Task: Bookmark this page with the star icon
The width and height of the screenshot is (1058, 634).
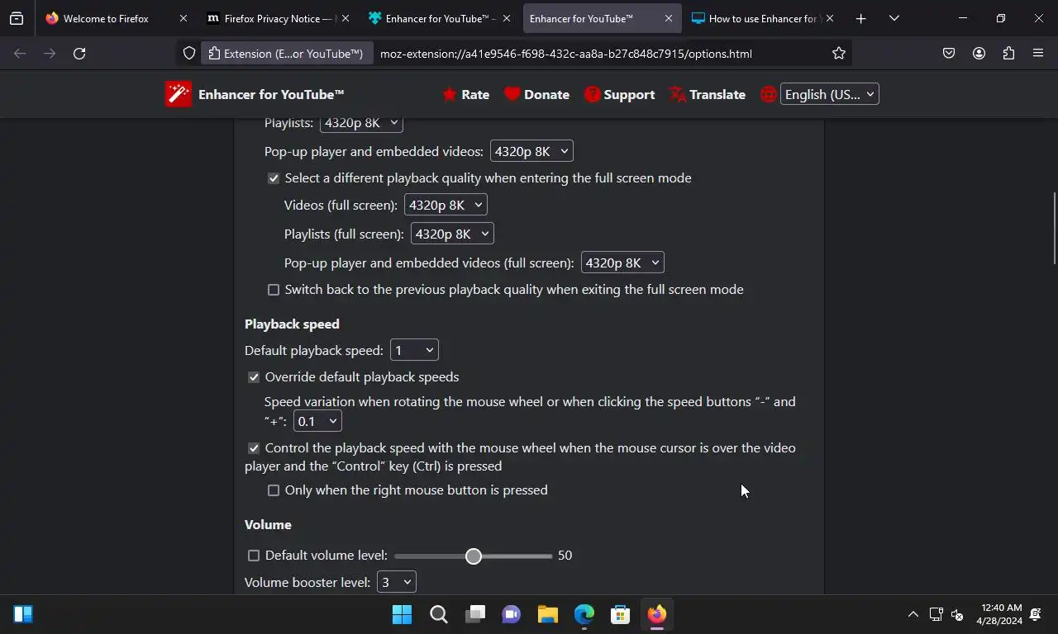Action: (839, 54)
